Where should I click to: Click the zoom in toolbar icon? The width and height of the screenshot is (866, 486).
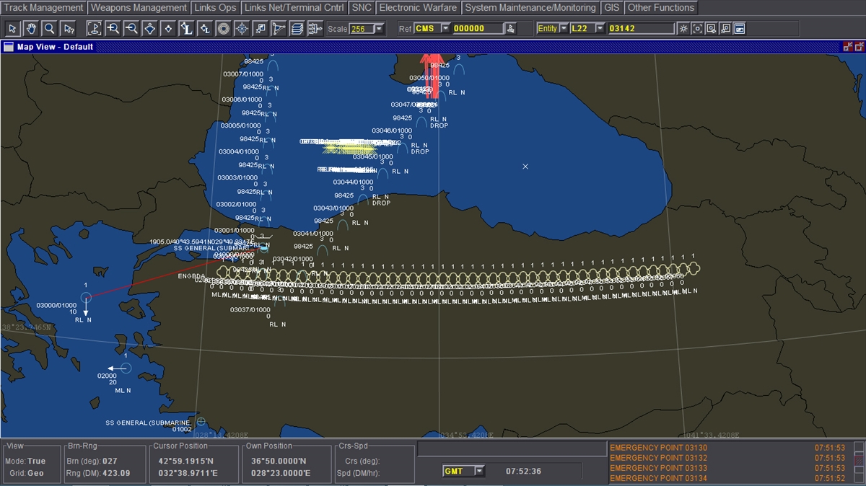click(113, 29)
